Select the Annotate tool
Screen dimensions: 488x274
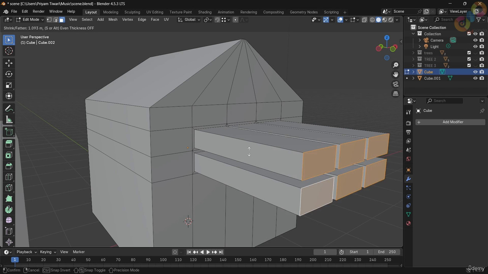point(9,109)
